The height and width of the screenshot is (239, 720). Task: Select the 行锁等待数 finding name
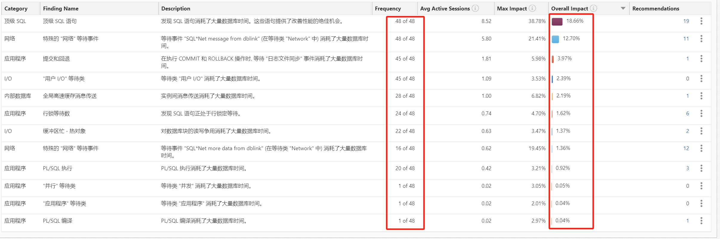click(x=56, y=114)
